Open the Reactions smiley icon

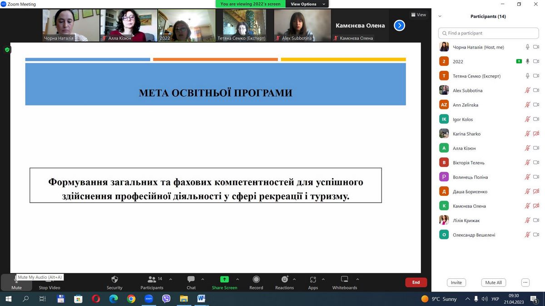285,279
